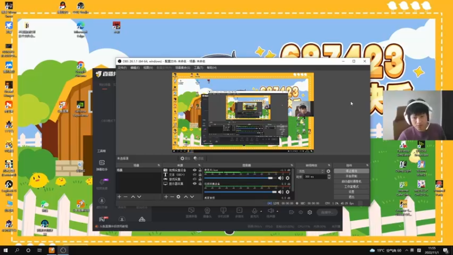The height and width of the screenshot is (255, 453).
Task: Click 退出 exit button in OBS
Action: coord(351,197)
